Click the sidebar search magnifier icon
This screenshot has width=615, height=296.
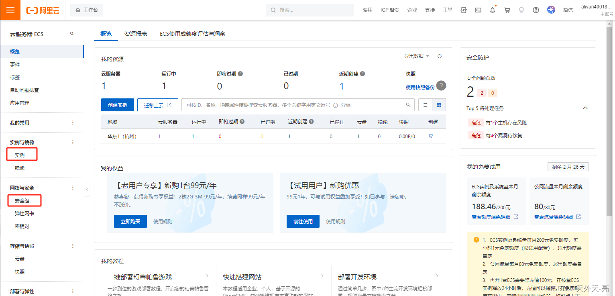[72, 34]
